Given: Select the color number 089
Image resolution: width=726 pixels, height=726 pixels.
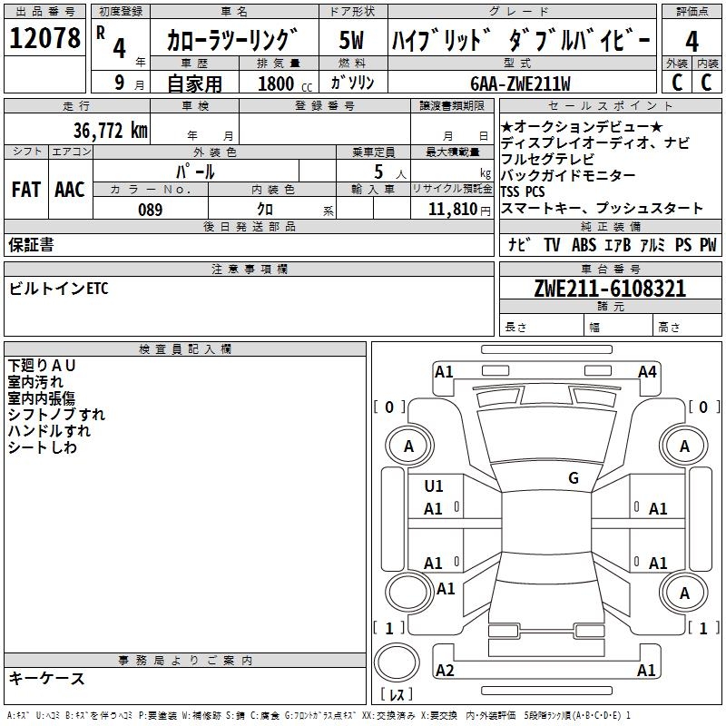Looking at the screenshot, I should 150,210.
